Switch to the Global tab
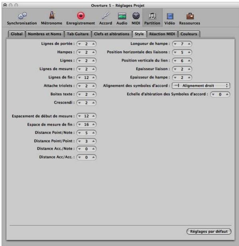 coord(17,34)
